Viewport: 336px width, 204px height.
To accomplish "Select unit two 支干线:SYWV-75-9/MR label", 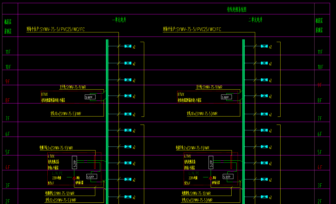I will click(209, 87).
